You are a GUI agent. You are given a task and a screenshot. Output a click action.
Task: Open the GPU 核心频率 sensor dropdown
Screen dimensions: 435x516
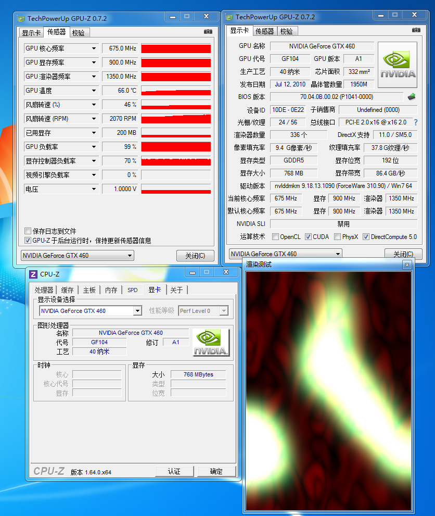(x=94, y=48)
